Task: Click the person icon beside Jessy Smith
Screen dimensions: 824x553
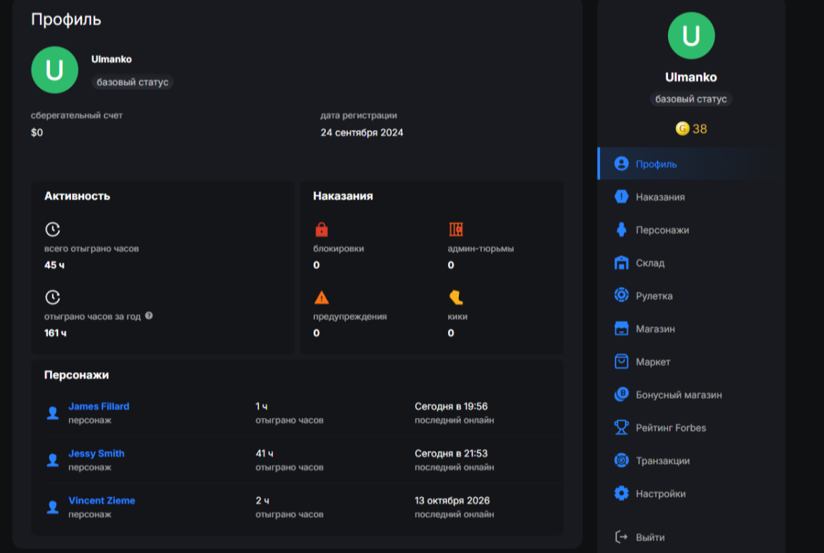Action: click(52, 460)
